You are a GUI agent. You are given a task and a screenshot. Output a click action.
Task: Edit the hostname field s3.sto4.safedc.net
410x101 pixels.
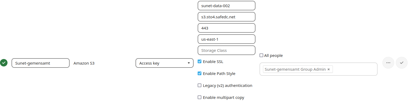click(x=227, y=17)
